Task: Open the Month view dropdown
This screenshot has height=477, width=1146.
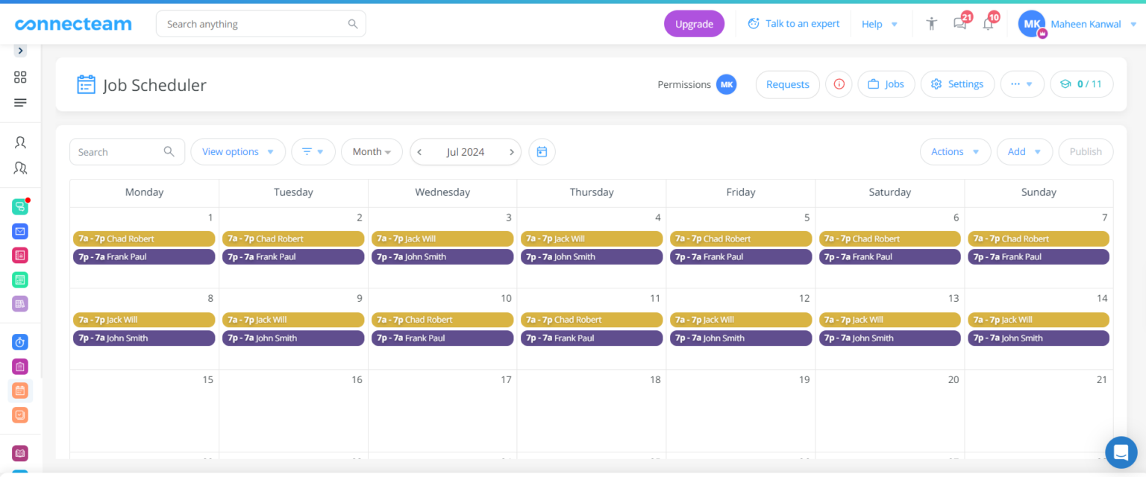Action: point(372,151)
